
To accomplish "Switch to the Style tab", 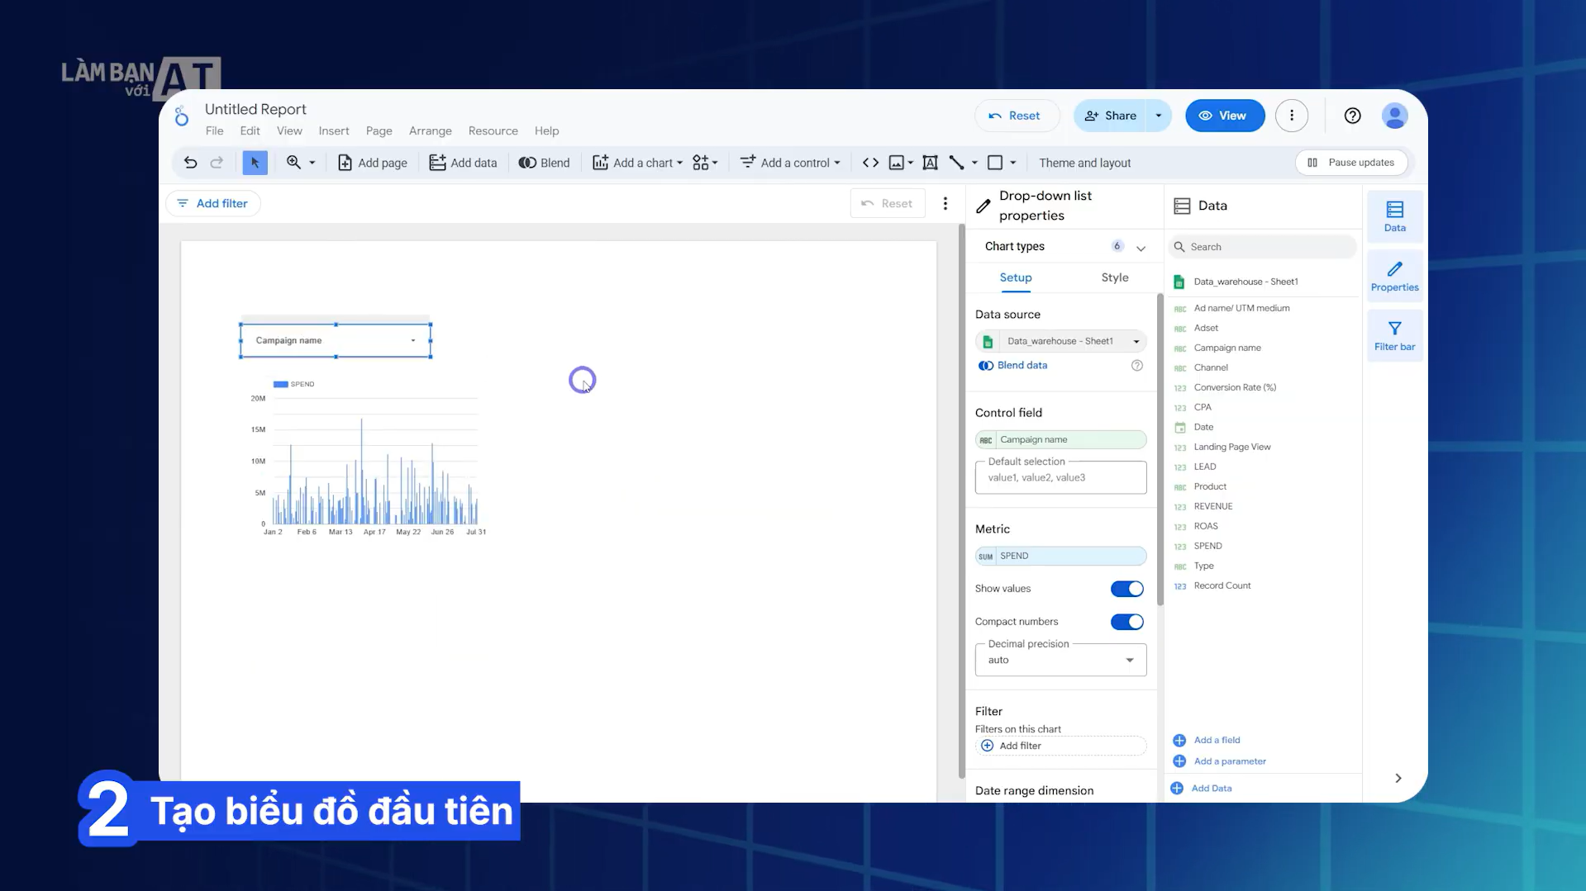I will [1114, 277].
